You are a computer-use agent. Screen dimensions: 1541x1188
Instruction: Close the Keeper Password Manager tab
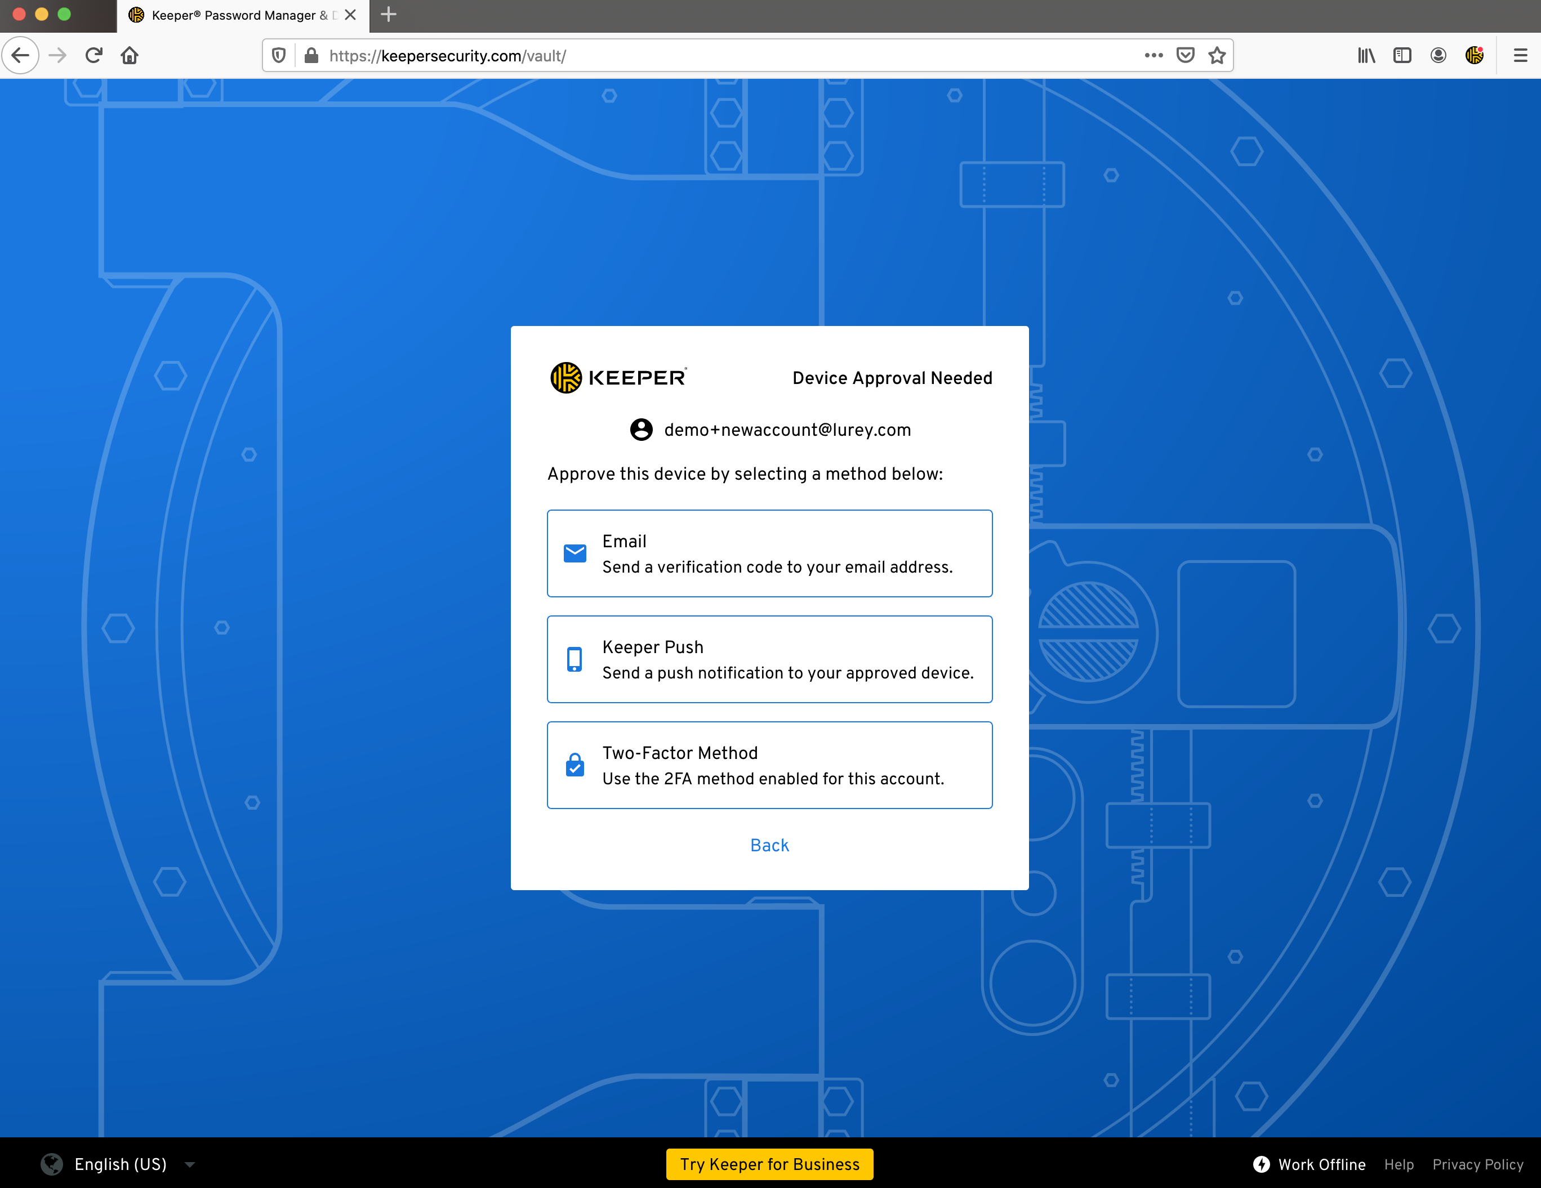tap(350, 15)
